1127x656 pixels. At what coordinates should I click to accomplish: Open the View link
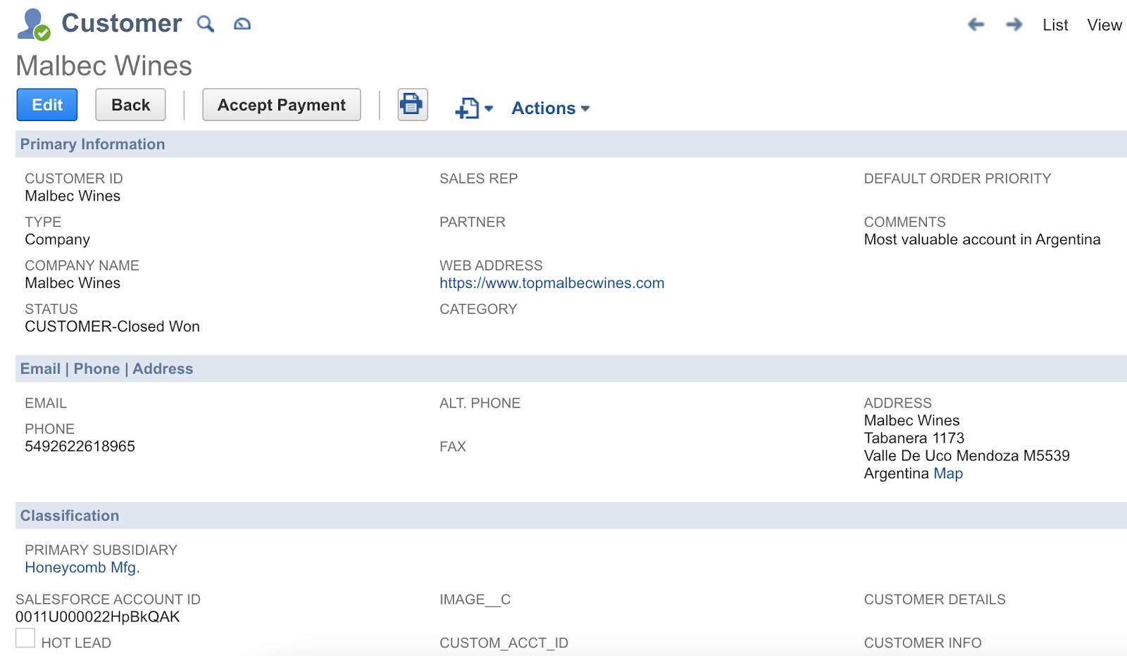(1104, 25)
